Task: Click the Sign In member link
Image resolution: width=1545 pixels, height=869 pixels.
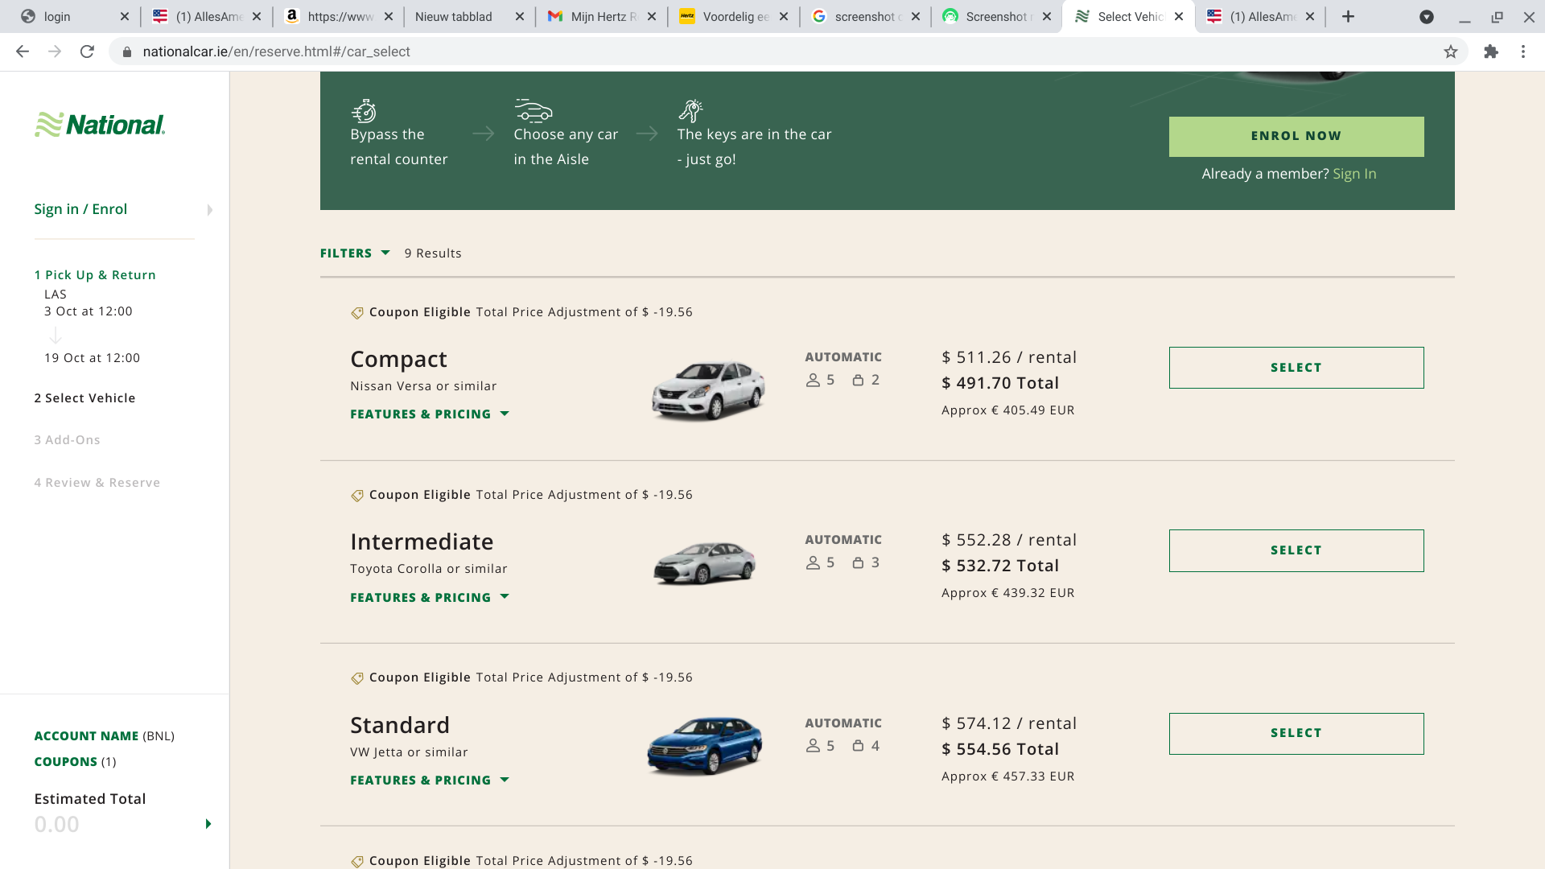Action: [x=1354, y=174]
